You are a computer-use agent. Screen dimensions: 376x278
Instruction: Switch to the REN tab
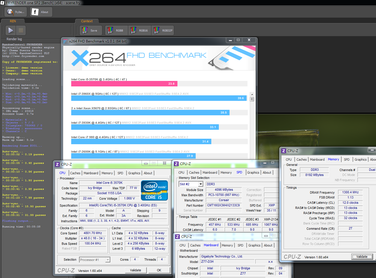(13, 21)
